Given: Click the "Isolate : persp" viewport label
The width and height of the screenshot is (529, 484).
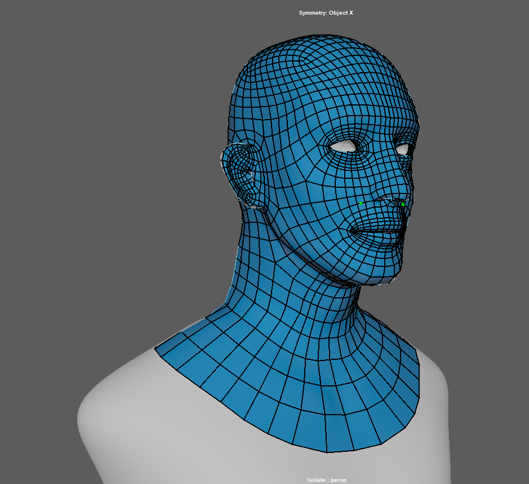Looking at the screenshot, I should [327, 480].
